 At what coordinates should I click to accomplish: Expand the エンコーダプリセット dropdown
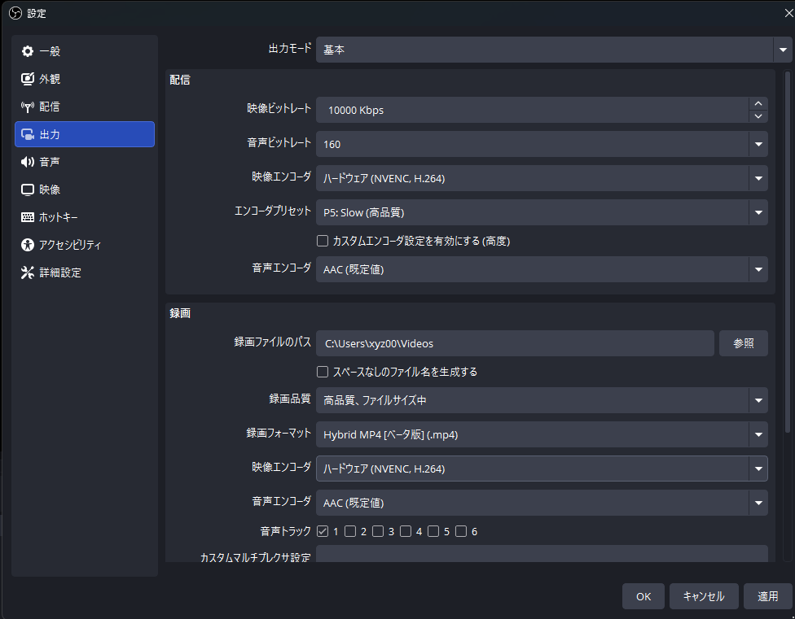pyautogui.click(x=542, y=212)
